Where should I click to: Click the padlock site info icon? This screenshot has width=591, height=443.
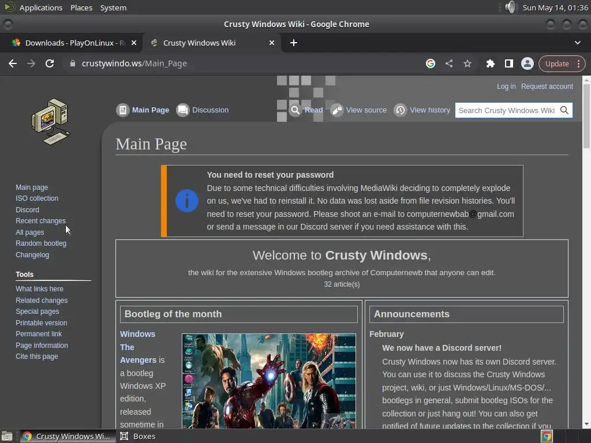(x=73, y=63)
